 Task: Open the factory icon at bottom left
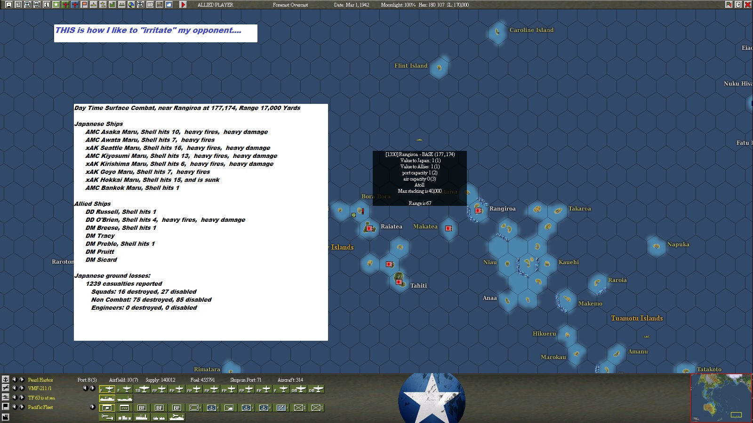coord(6,417)
